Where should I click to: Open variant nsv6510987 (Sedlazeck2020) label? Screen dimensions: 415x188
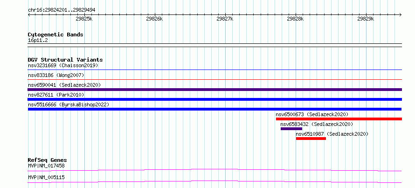pyautogui.click(x=332, y=134)
